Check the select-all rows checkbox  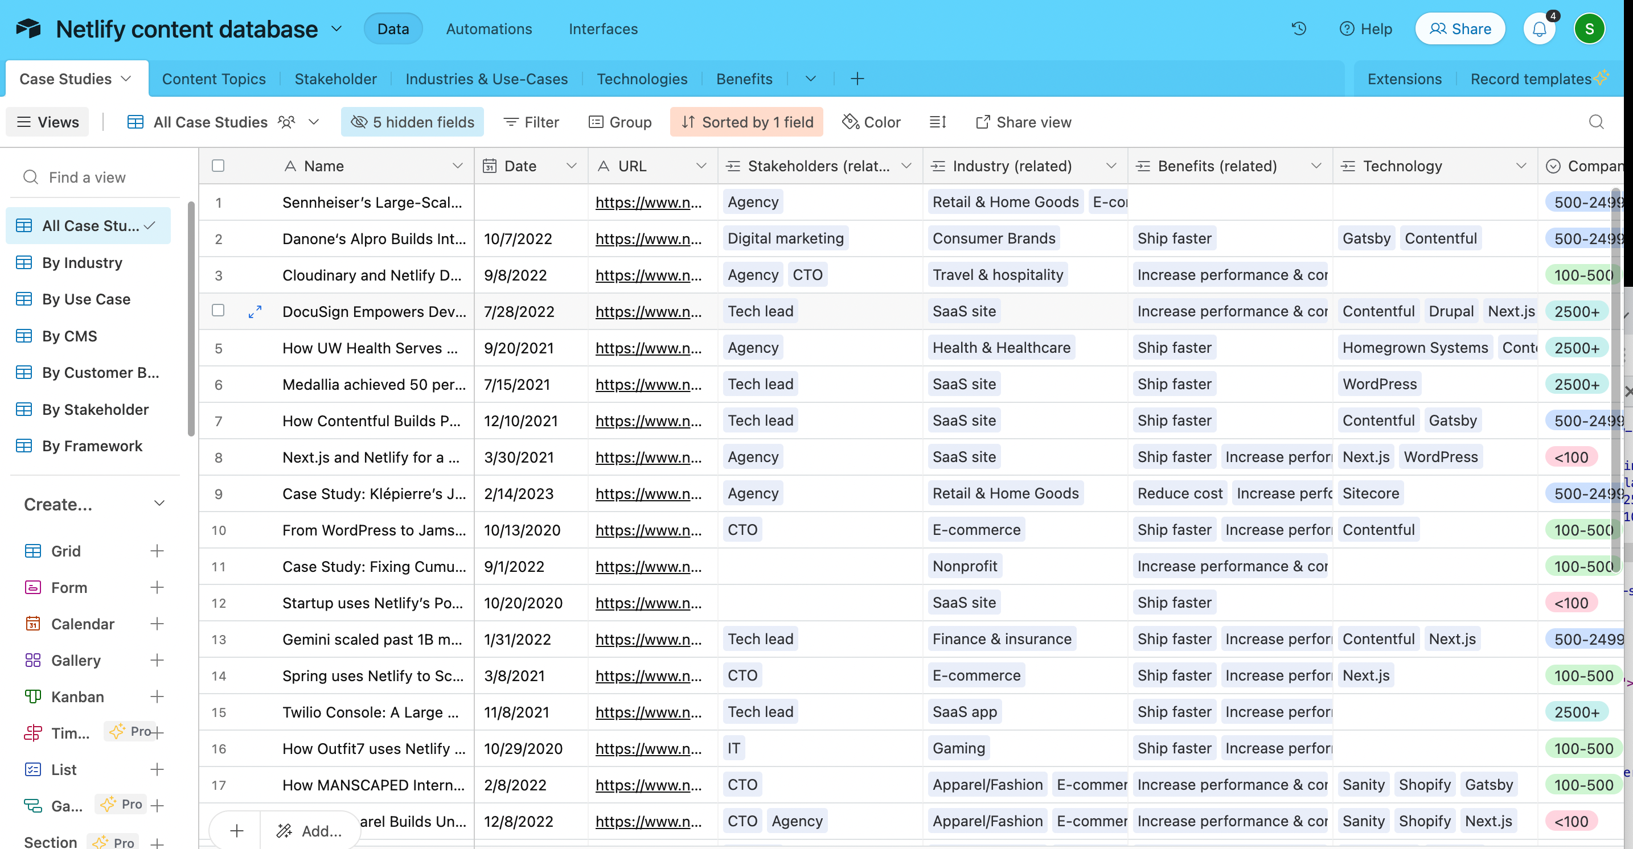pos(218,166)
